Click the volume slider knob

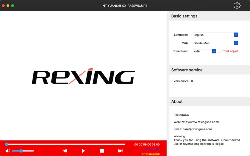21,151
